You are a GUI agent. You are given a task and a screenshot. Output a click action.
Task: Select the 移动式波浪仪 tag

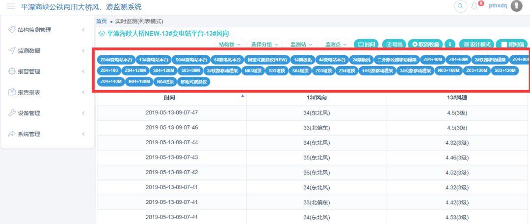click(194, 82)
